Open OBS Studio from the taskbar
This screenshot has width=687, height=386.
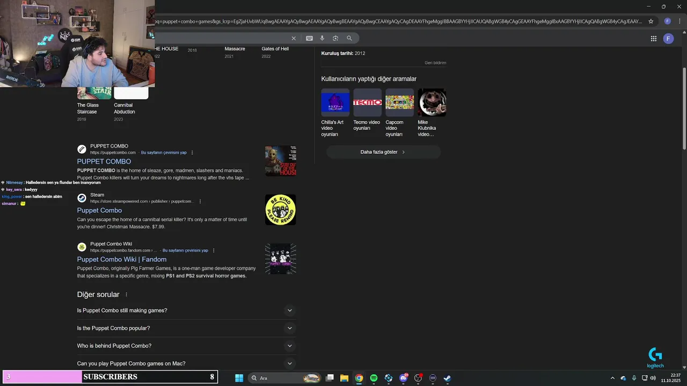[418, 378]
